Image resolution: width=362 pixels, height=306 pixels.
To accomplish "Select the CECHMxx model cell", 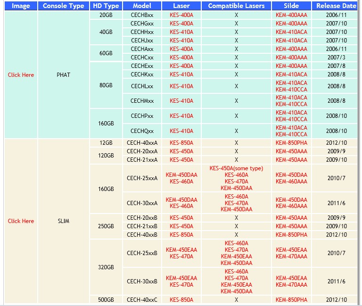I will [x=142, y=101].
